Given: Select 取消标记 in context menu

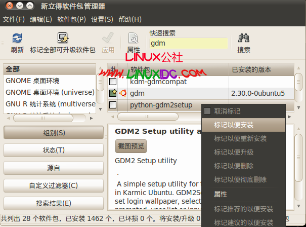Looking at the screenshot, I should (x=243, y=111).
